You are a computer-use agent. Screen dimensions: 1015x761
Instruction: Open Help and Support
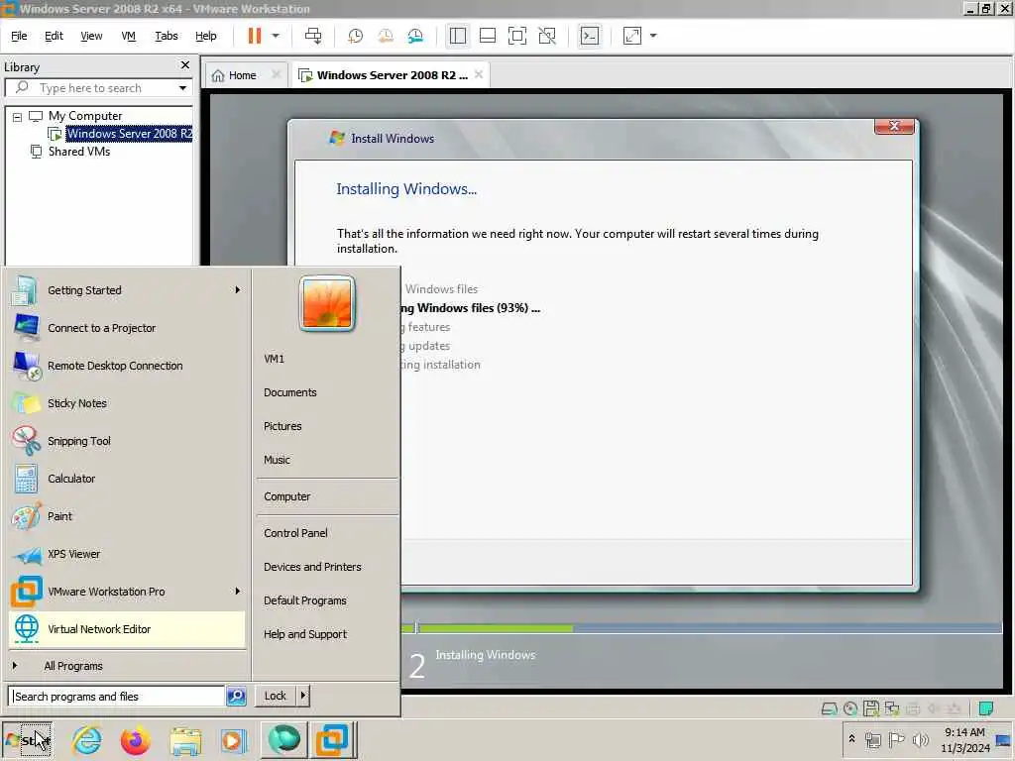tap(305, 634)
